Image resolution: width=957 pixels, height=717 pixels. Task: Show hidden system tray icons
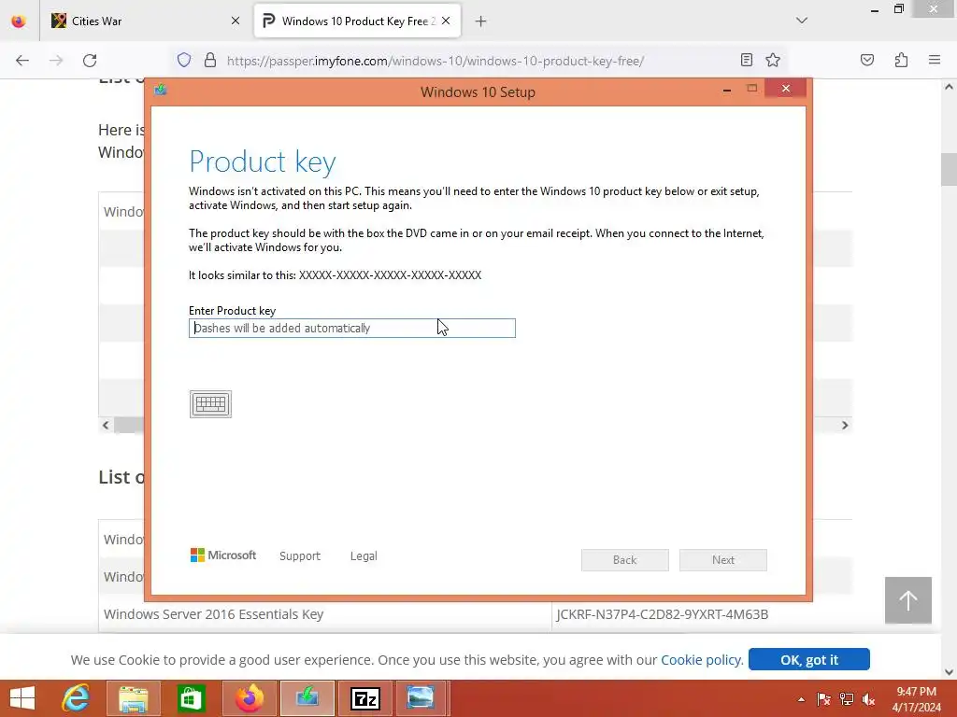[x=801, y=699]
